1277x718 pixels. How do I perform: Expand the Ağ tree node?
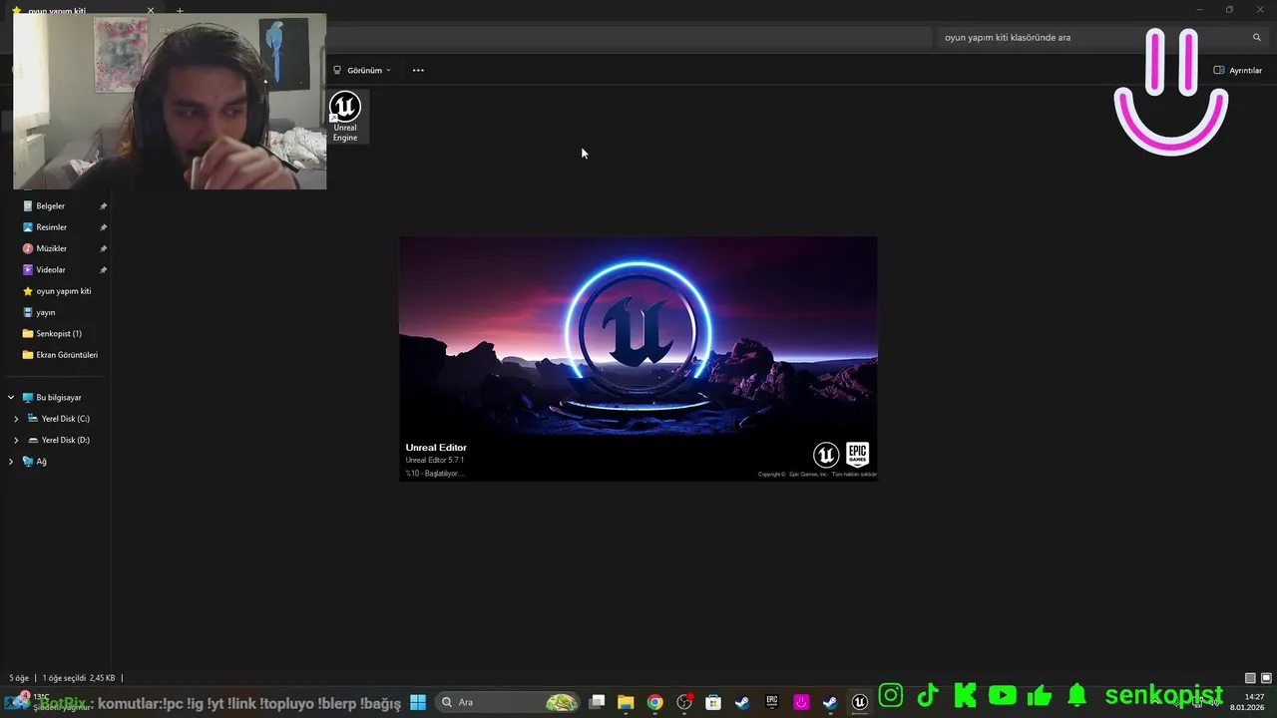(x=11, y=461)
